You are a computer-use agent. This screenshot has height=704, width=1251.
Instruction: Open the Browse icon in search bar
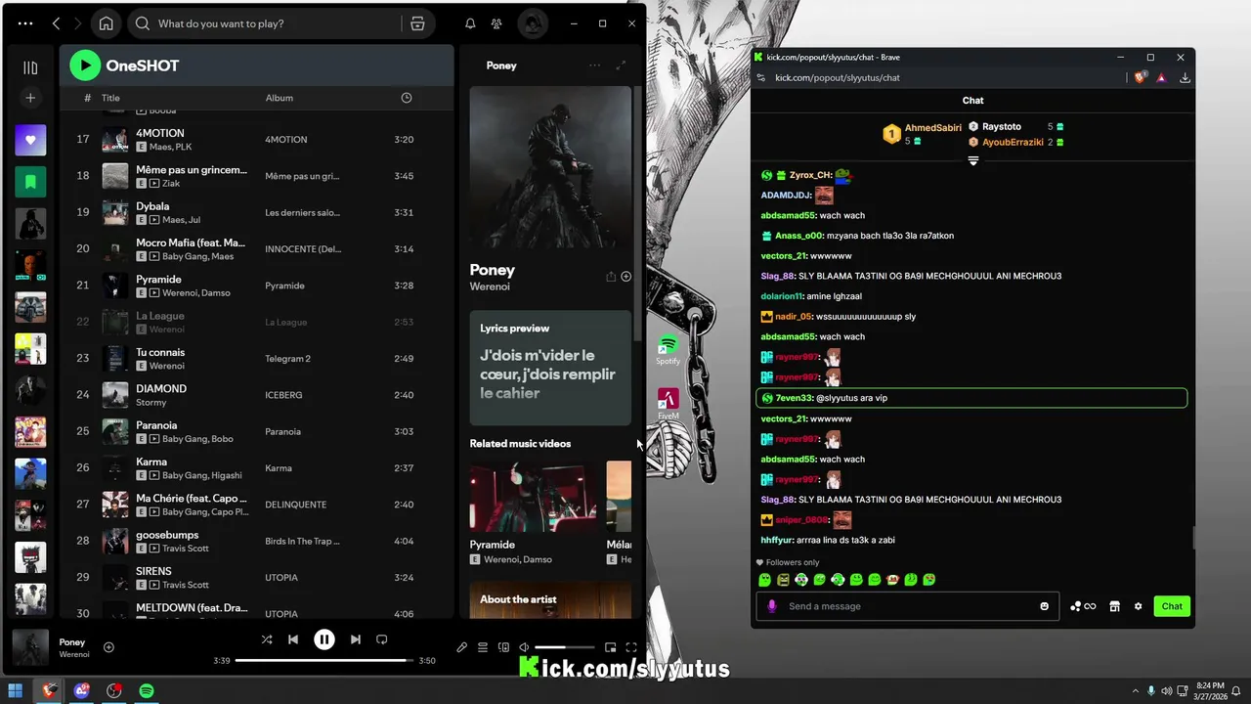coord(417,23)
